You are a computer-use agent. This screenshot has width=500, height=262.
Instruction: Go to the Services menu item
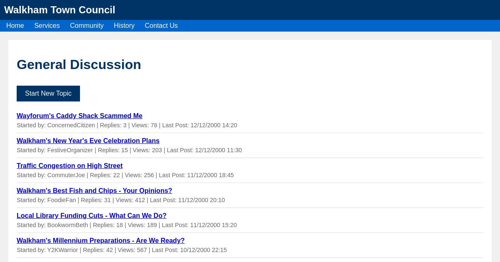click(x=47, y=26)
